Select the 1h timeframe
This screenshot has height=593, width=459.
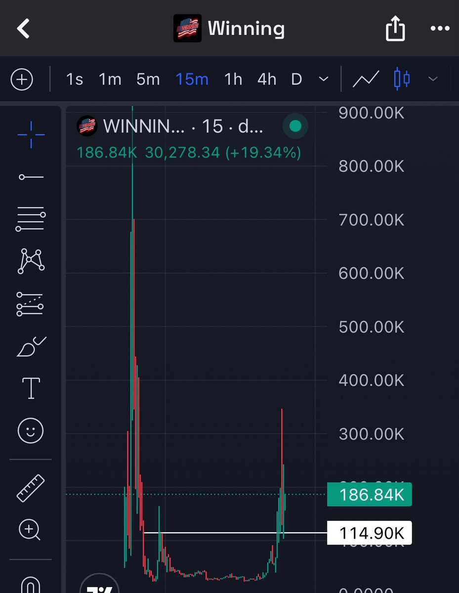[233, 79]
